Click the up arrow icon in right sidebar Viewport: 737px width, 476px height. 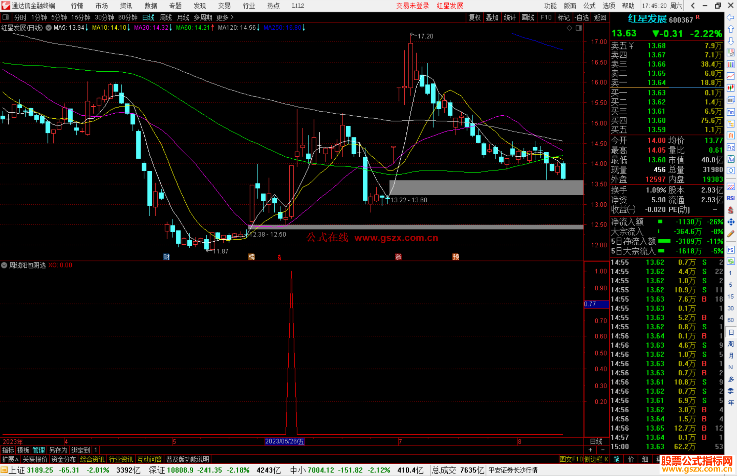point(731,29)
